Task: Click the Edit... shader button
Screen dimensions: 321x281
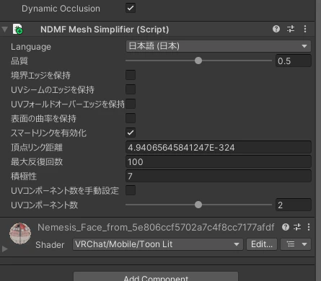Action: 262,244
